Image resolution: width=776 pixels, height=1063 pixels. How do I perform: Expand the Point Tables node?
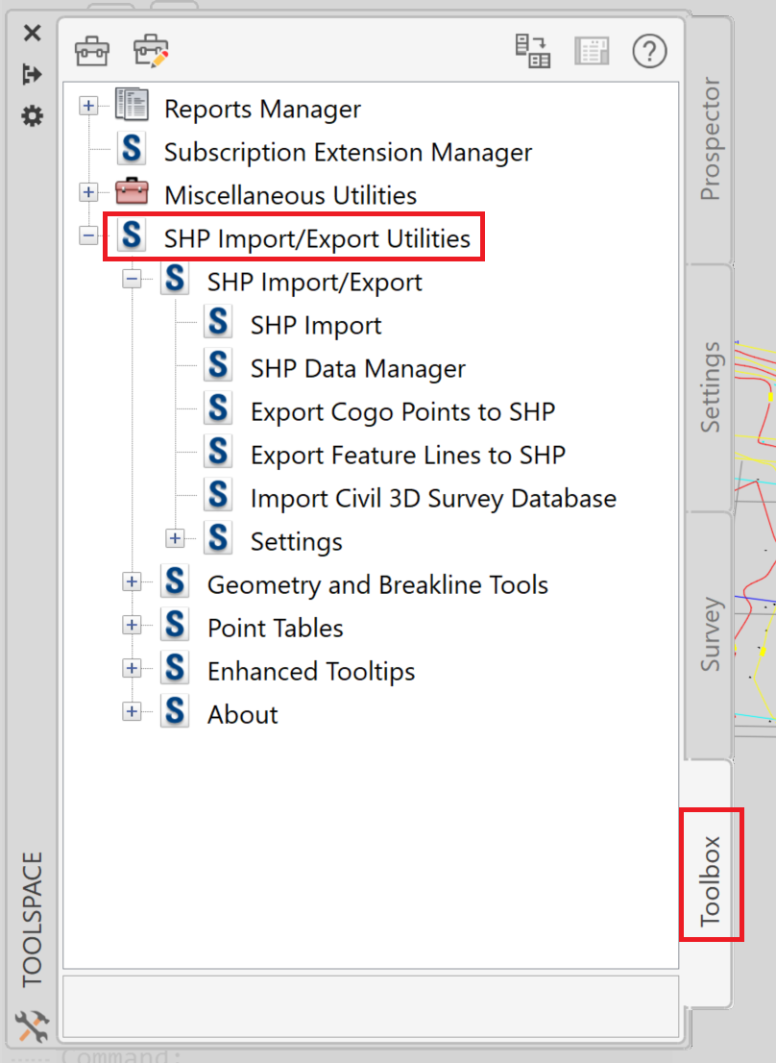tap(132, 625)
